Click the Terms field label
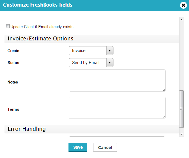 13,109
